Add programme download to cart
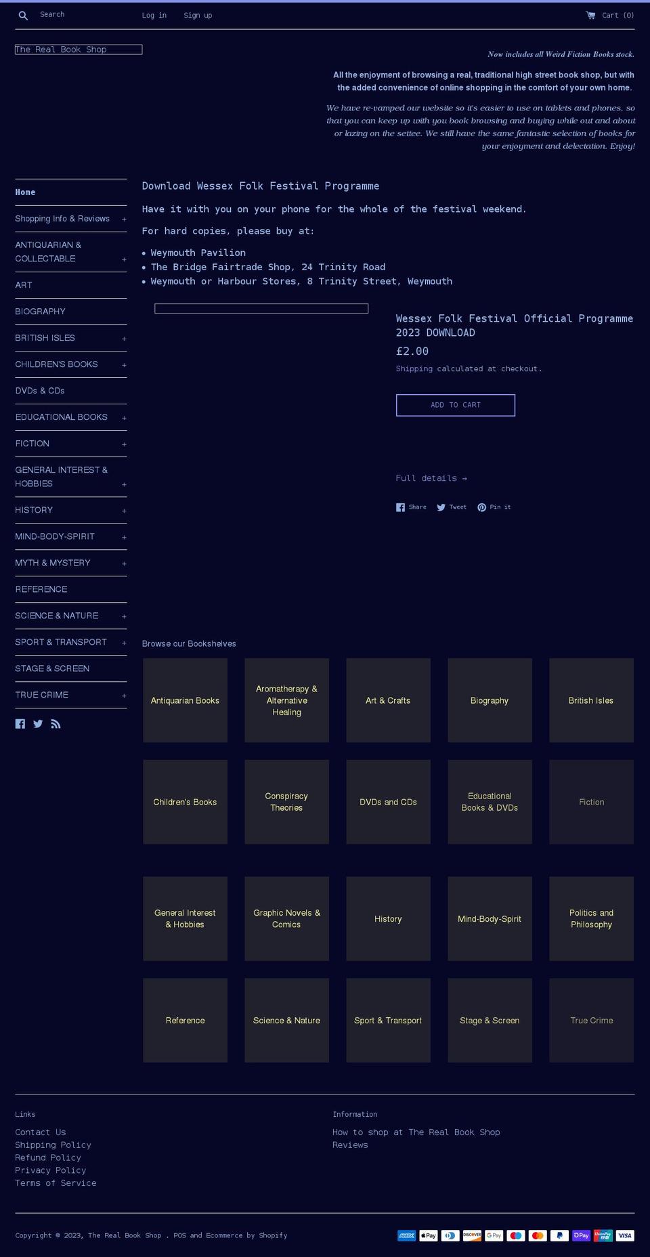The height and width of the screenshot is (1257, 650). (x=456, y=405)
